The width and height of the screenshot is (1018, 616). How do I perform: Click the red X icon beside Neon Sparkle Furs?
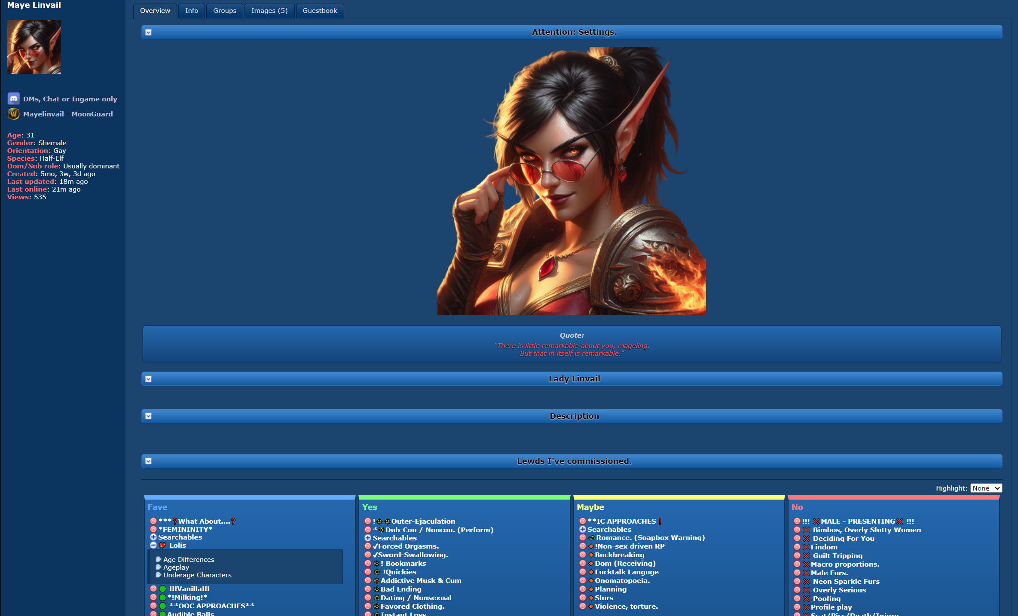(807, 582)
